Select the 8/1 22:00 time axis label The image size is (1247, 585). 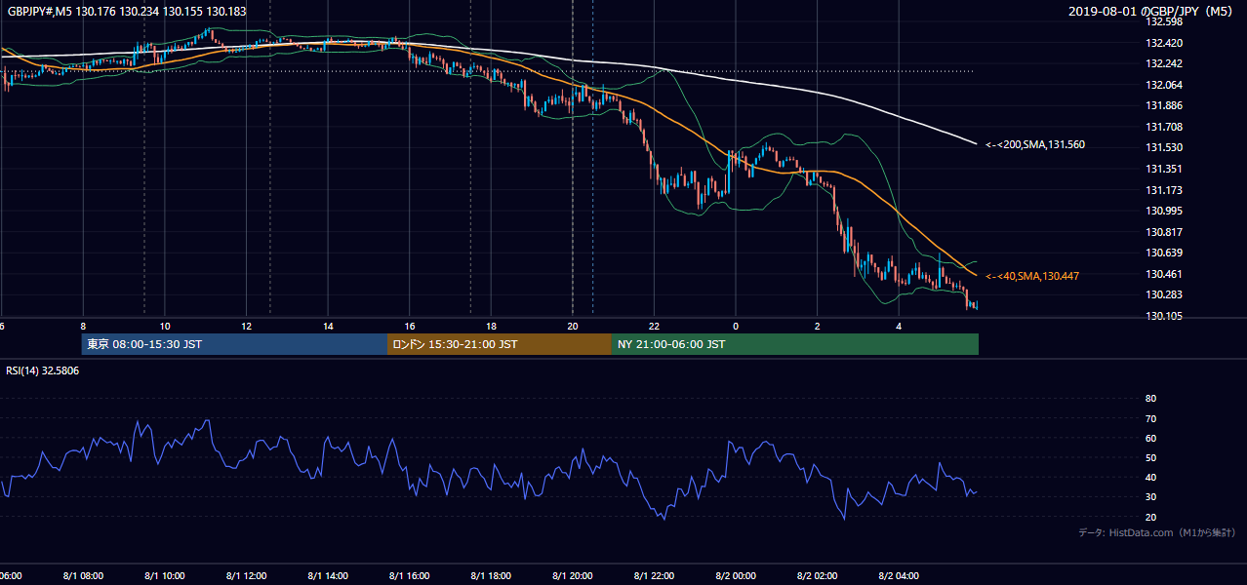click(654, 576)
